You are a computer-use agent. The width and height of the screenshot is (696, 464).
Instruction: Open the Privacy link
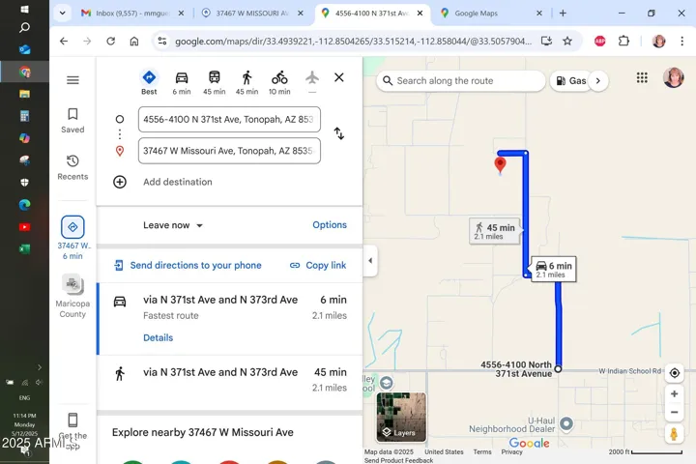[511, 451]
